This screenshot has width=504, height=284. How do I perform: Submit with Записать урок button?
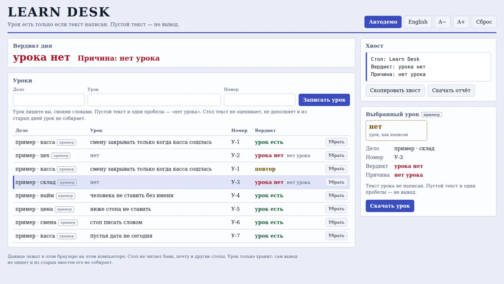click(324, 100)
